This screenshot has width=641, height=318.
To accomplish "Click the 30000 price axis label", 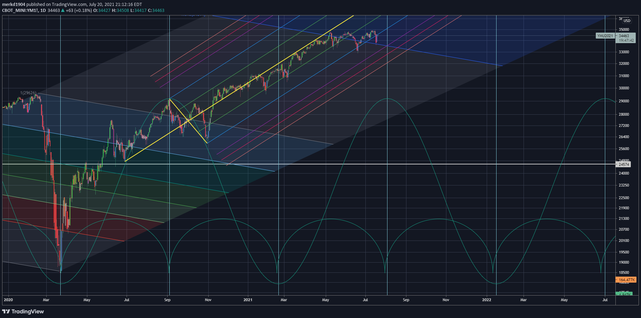I will point(624,88).
